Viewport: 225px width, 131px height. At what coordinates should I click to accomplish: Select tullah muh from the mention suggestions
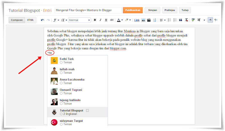pyautogui.click(x=78, y=71)
